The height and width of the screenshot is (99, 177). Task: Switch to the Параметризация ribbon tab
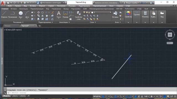37,9
